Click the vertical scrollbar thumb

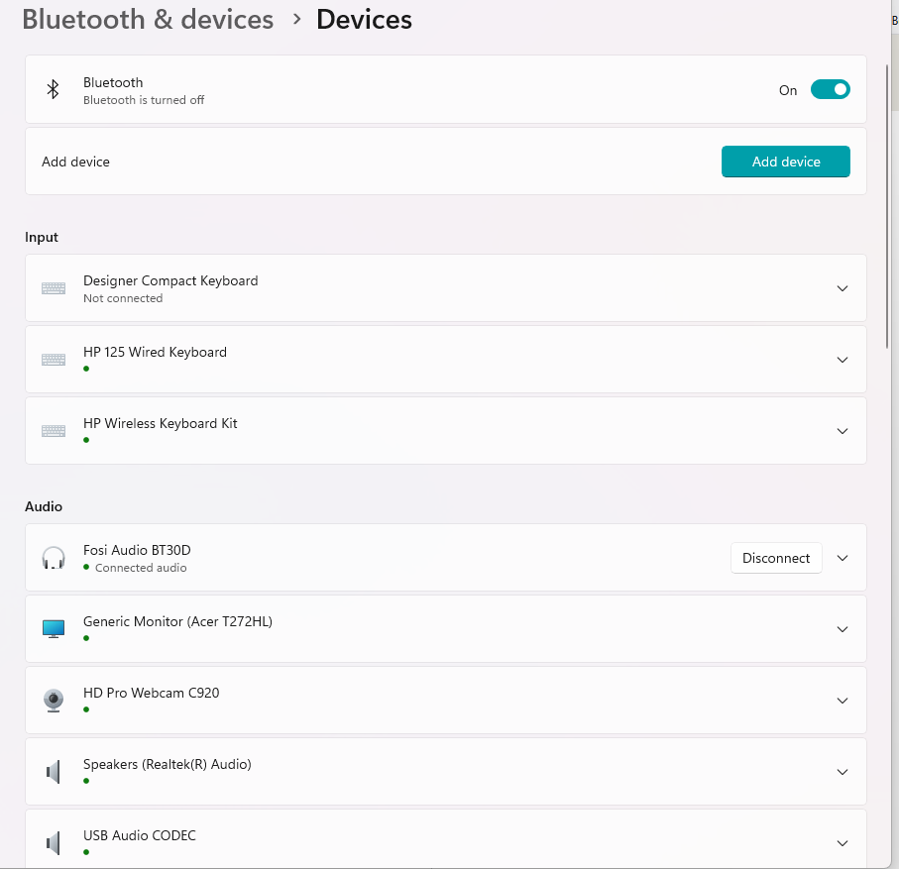(887, 206)
